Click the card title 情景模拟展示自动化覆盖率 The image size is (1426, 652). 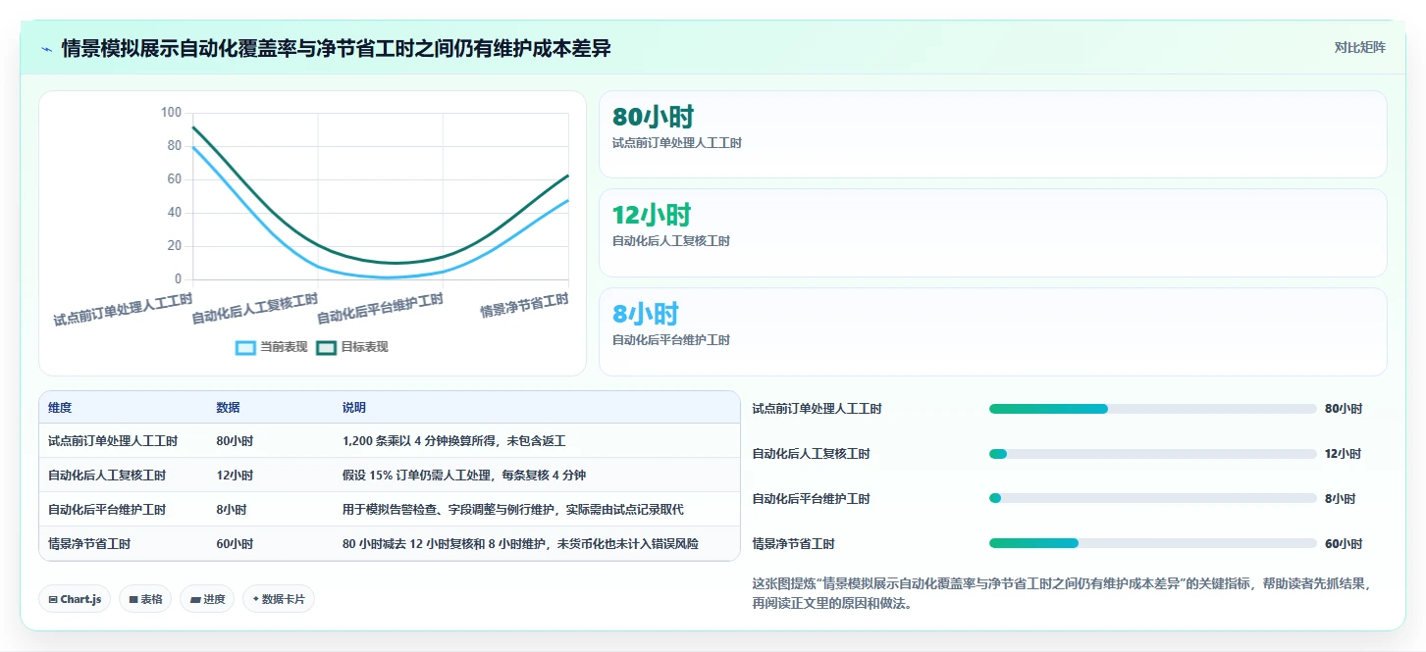click(x=336, y=48)
